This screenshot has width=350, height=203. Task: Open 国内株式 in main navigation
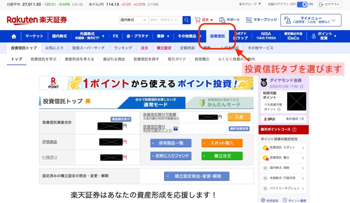[59, 36]
